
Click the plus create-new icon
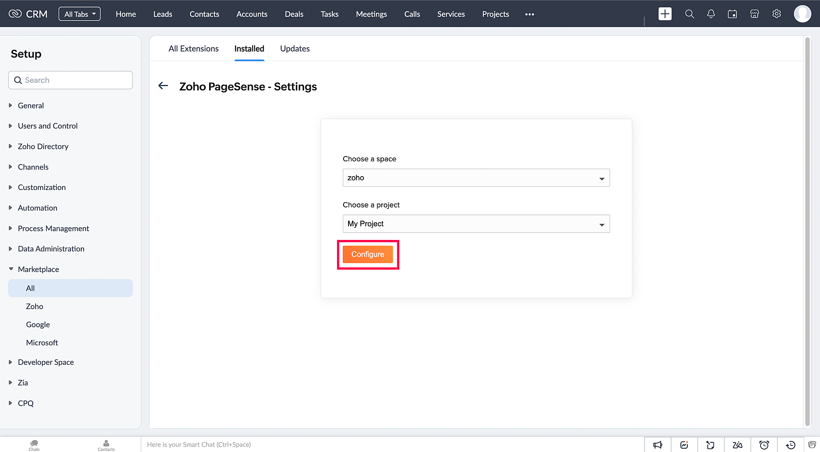coord(665,14)
